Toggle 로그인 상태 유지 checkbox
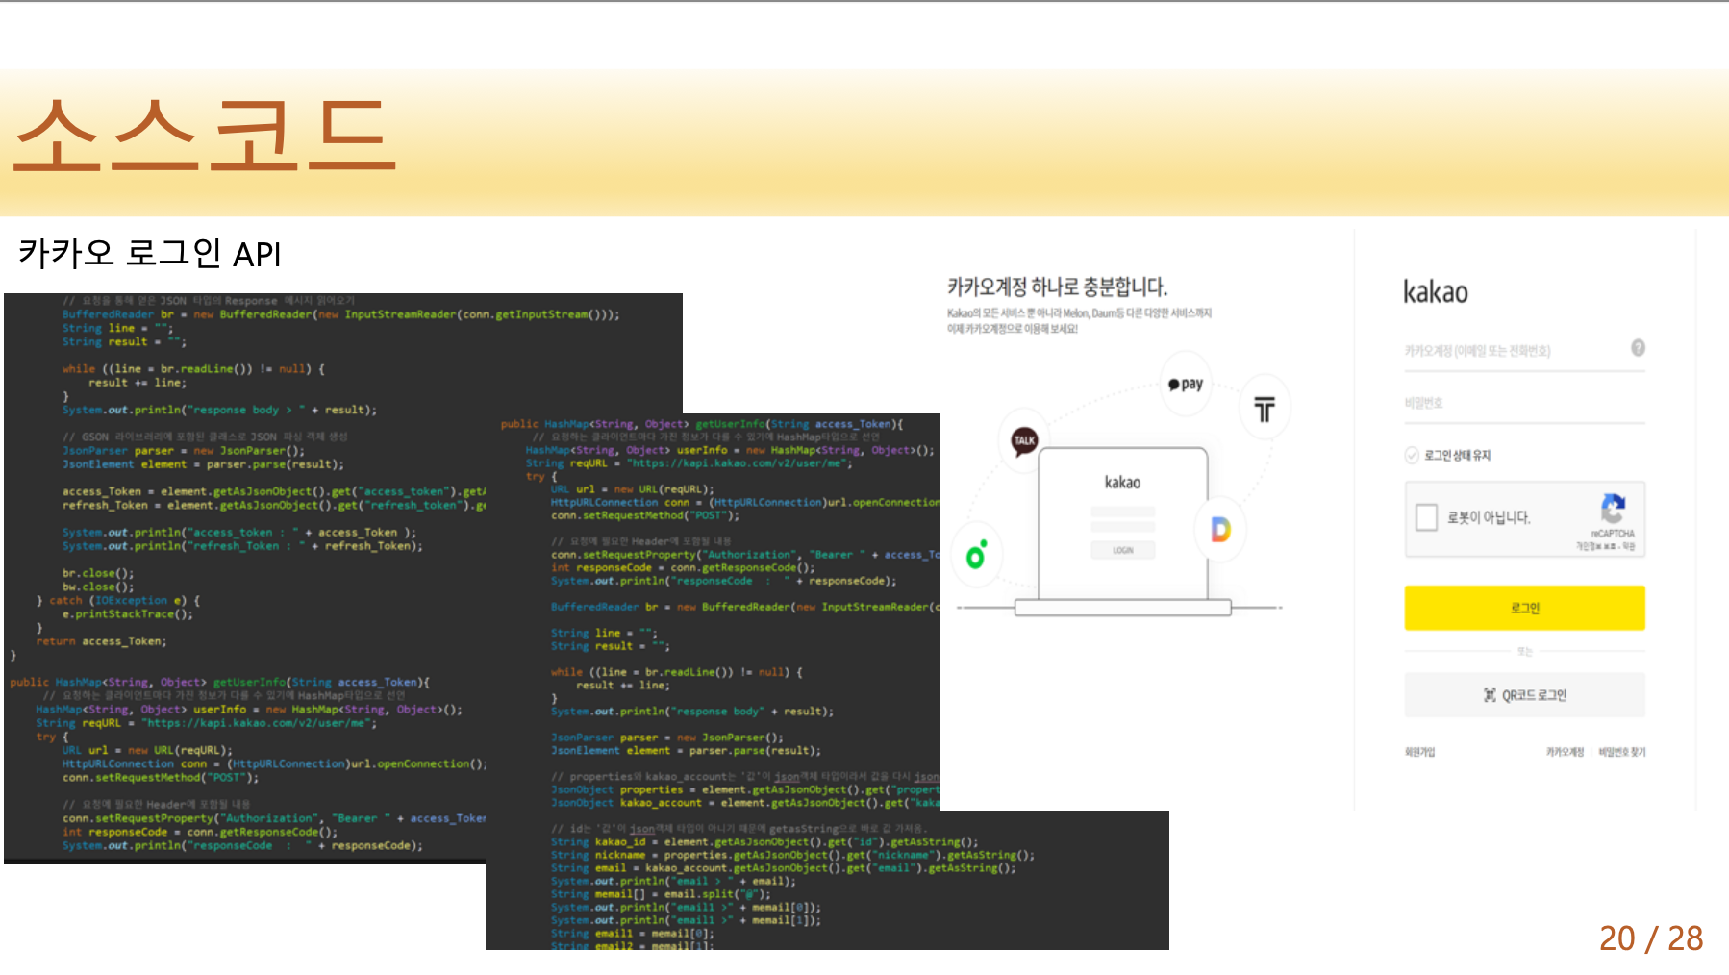The height and width of the screenshot is (975, 1729). pyautogui.click(x=1412, y=455)
